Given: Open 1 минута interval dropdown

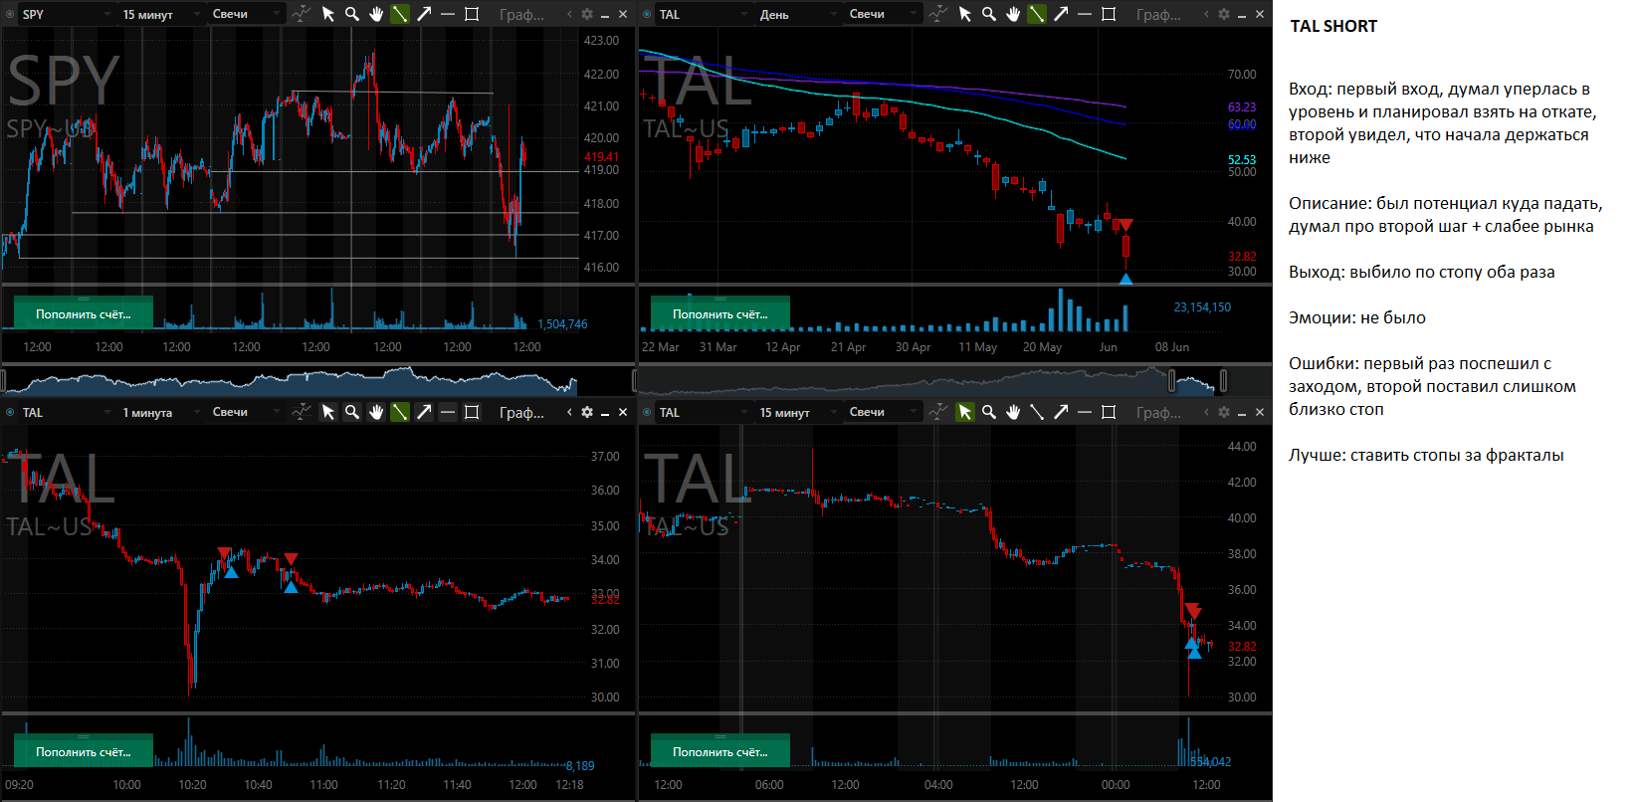Looking at the screenshot, I should click(159, 412).
